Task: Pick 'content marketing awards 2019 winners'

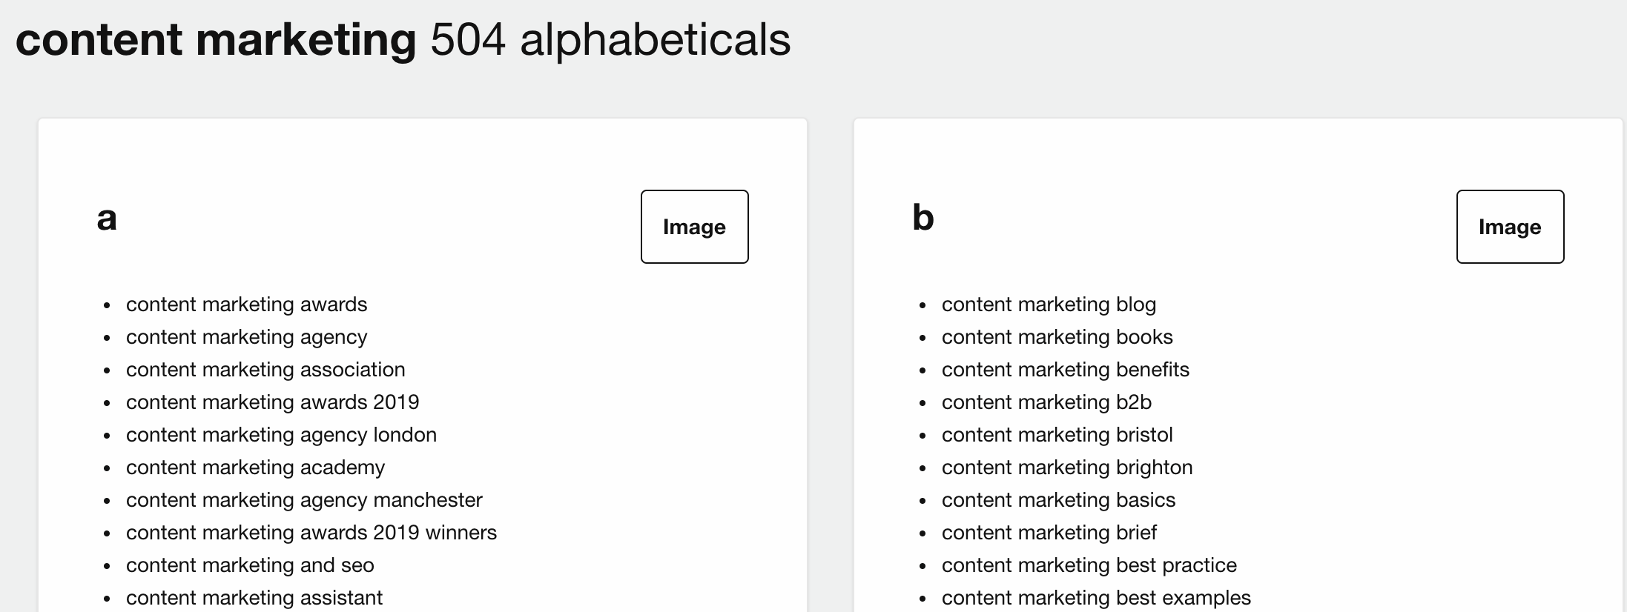Action: tap(311, 533)
